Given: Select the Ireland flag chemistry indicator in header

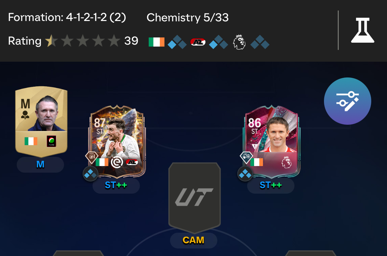Looking at the screenshot, I should [157, 42].
